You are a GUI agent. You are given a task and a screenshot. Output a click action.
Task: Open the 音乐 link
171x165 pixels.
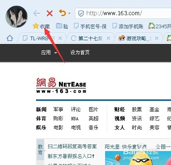(x=93, y=128)
